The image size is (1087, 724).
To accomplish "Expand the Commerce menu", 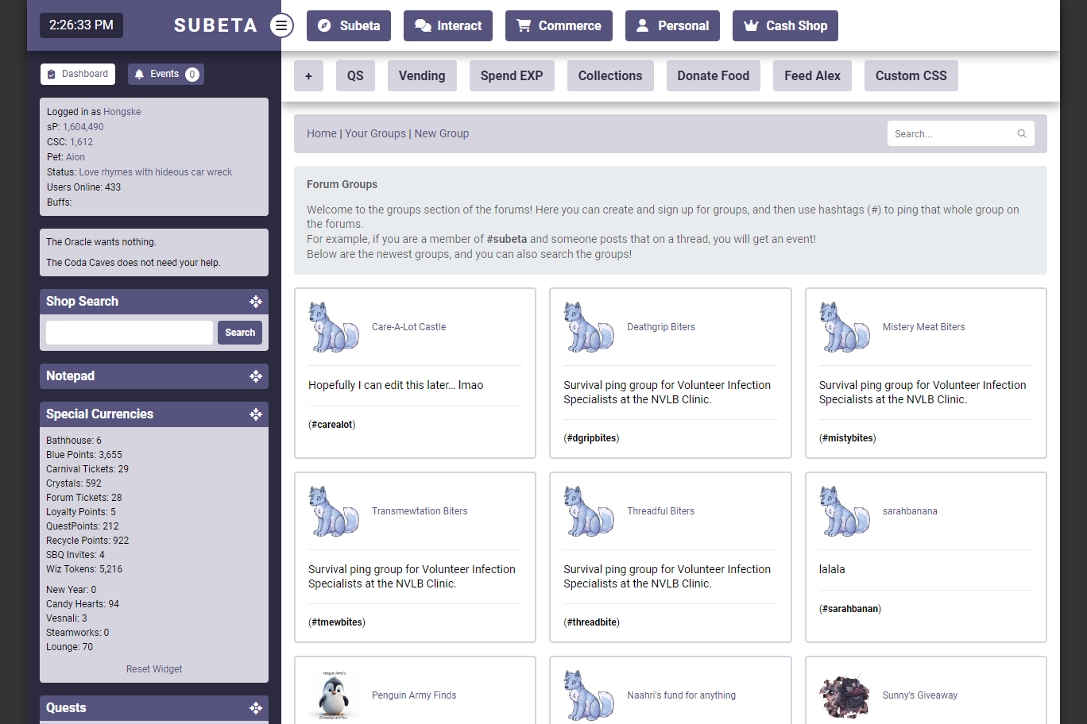I will 559,25.
